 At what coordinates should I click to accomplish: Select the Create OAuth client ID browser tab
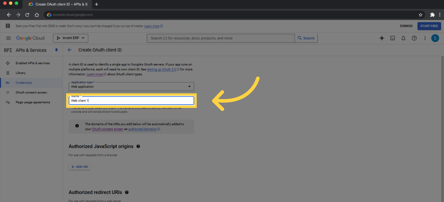pyautogui.click(x=57, y=4)
